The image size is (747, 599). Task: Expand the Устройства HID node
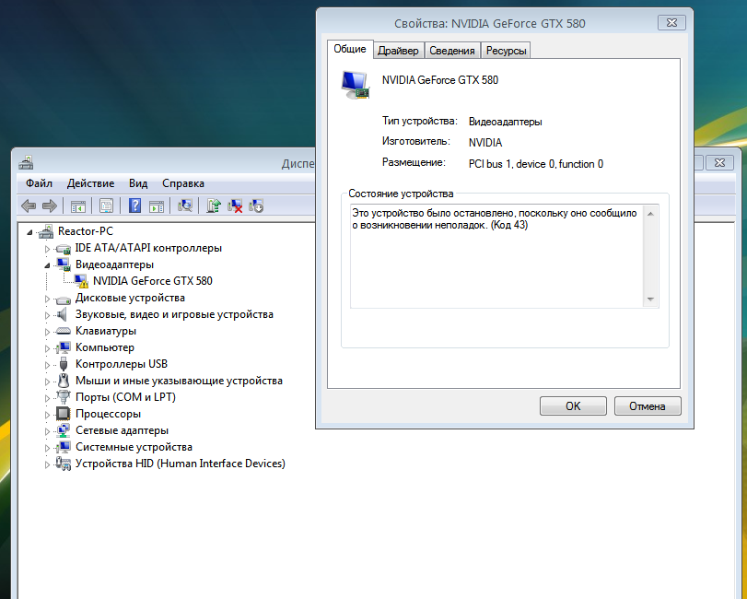[x=47, y=464]
